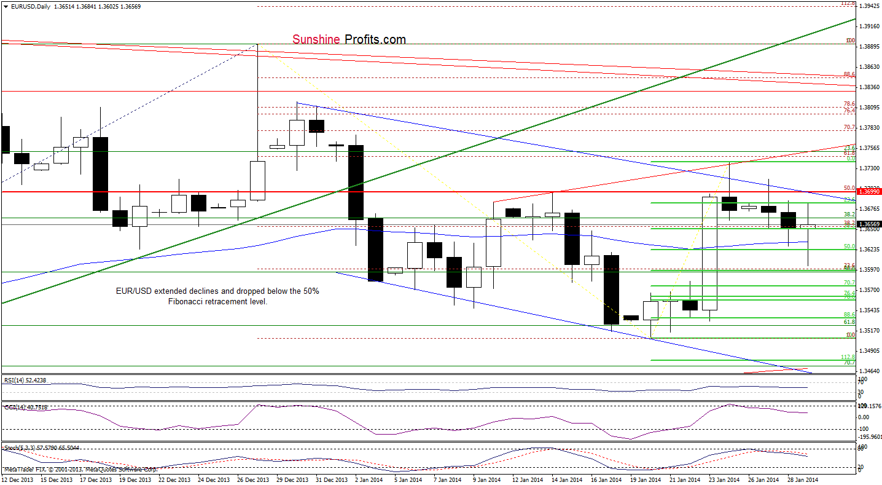This screenshot has height=485, width=882.
Task: Click the 5 Jan 2014 date label
Action: 408,479
